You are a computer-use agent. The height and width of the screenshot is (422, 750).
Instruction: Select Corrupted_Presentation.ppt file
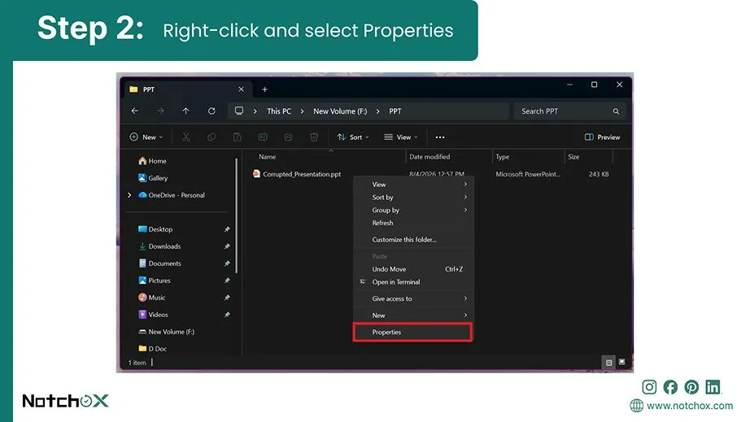click(297, 174)
